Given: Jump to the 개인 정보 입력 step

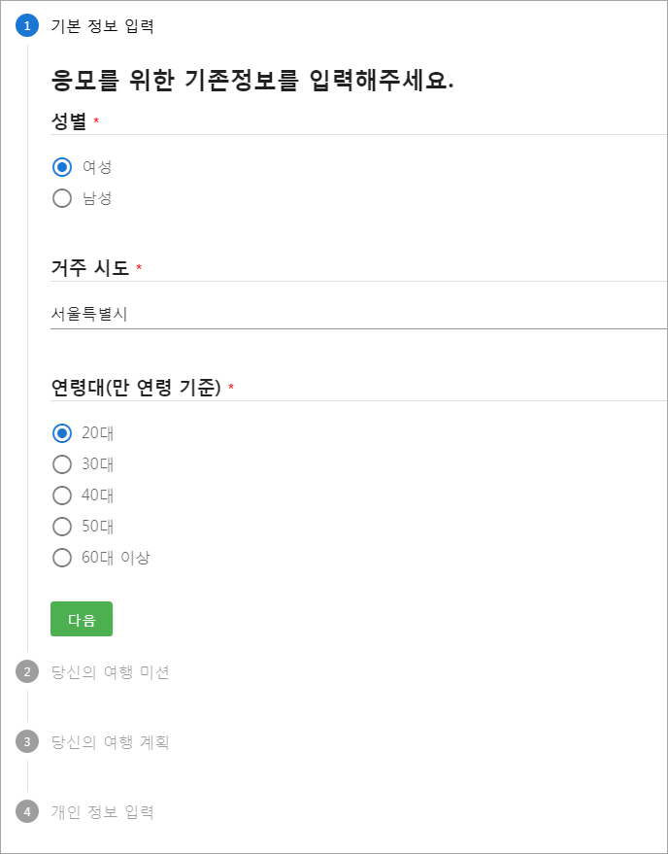Looking at the screenshot, I should pos(102,812).
